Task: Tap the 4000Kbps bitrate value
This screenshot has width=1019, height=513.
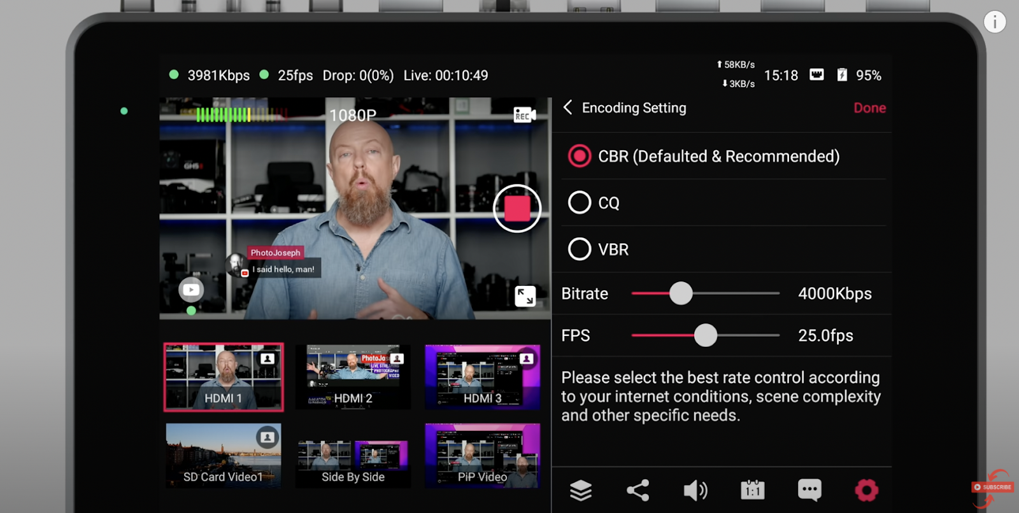Action: click(x=835, y=293)
